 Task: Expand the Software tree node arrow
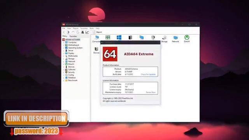64,70
